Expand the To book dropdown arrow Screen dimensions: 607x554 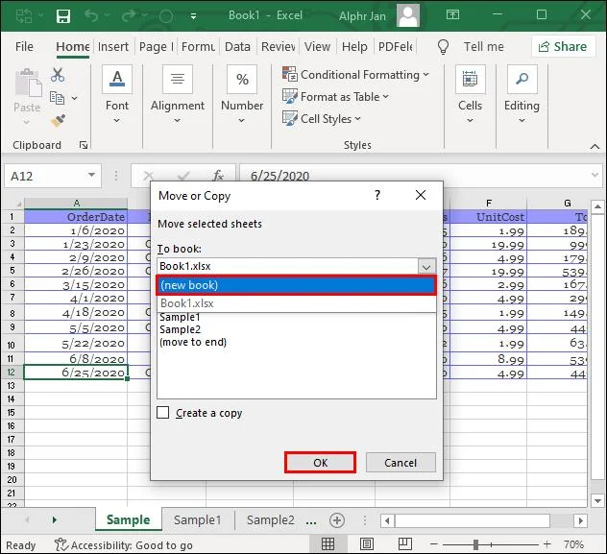pos(426,267)
